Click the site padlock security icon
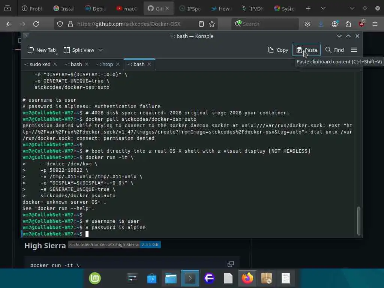This screenshot has height=288, width=384. 70,24
